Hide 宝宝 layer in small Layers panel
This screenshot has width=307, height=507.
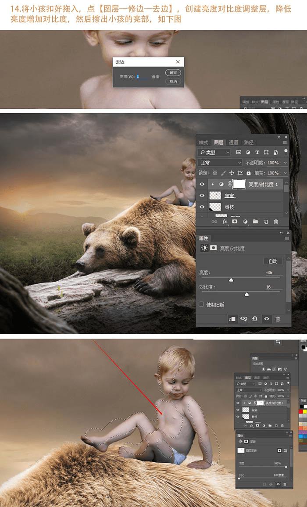pyautogui.click(x=238, y=410)
